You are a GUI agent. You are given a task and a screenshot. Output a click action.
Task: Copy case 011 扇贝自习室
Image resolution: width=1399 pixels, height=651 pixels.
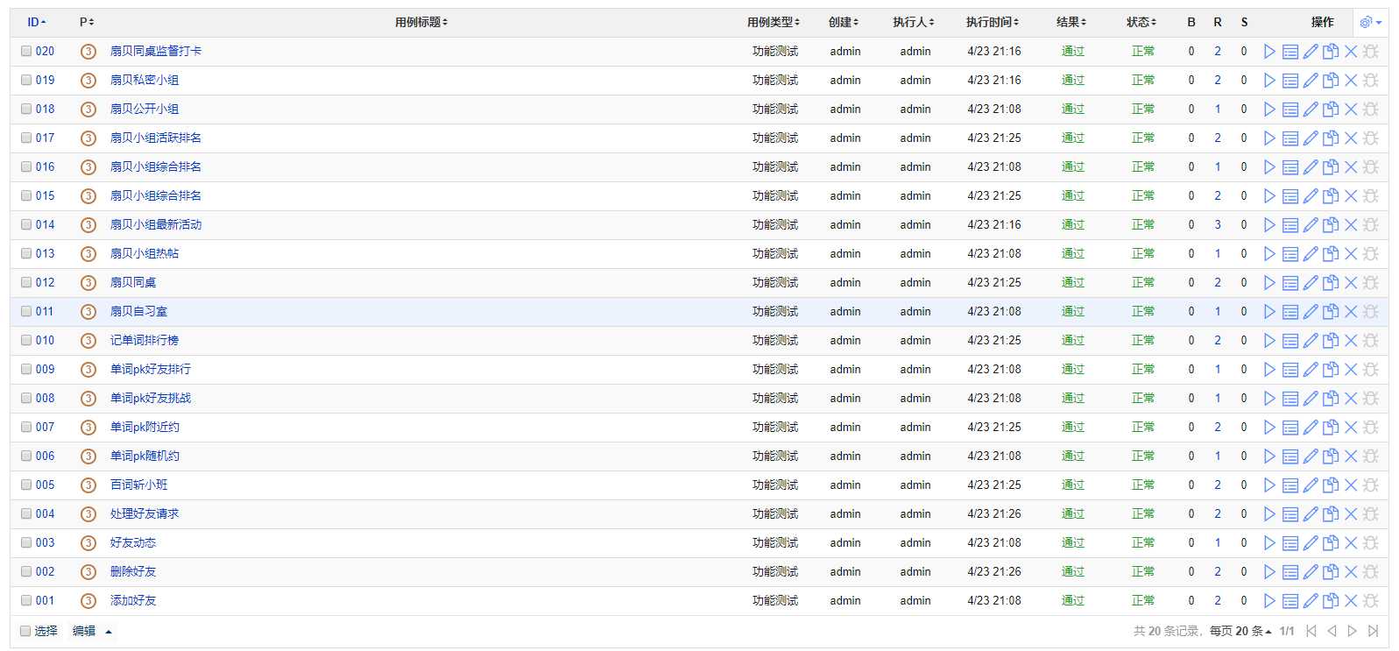pos(1331,312)
